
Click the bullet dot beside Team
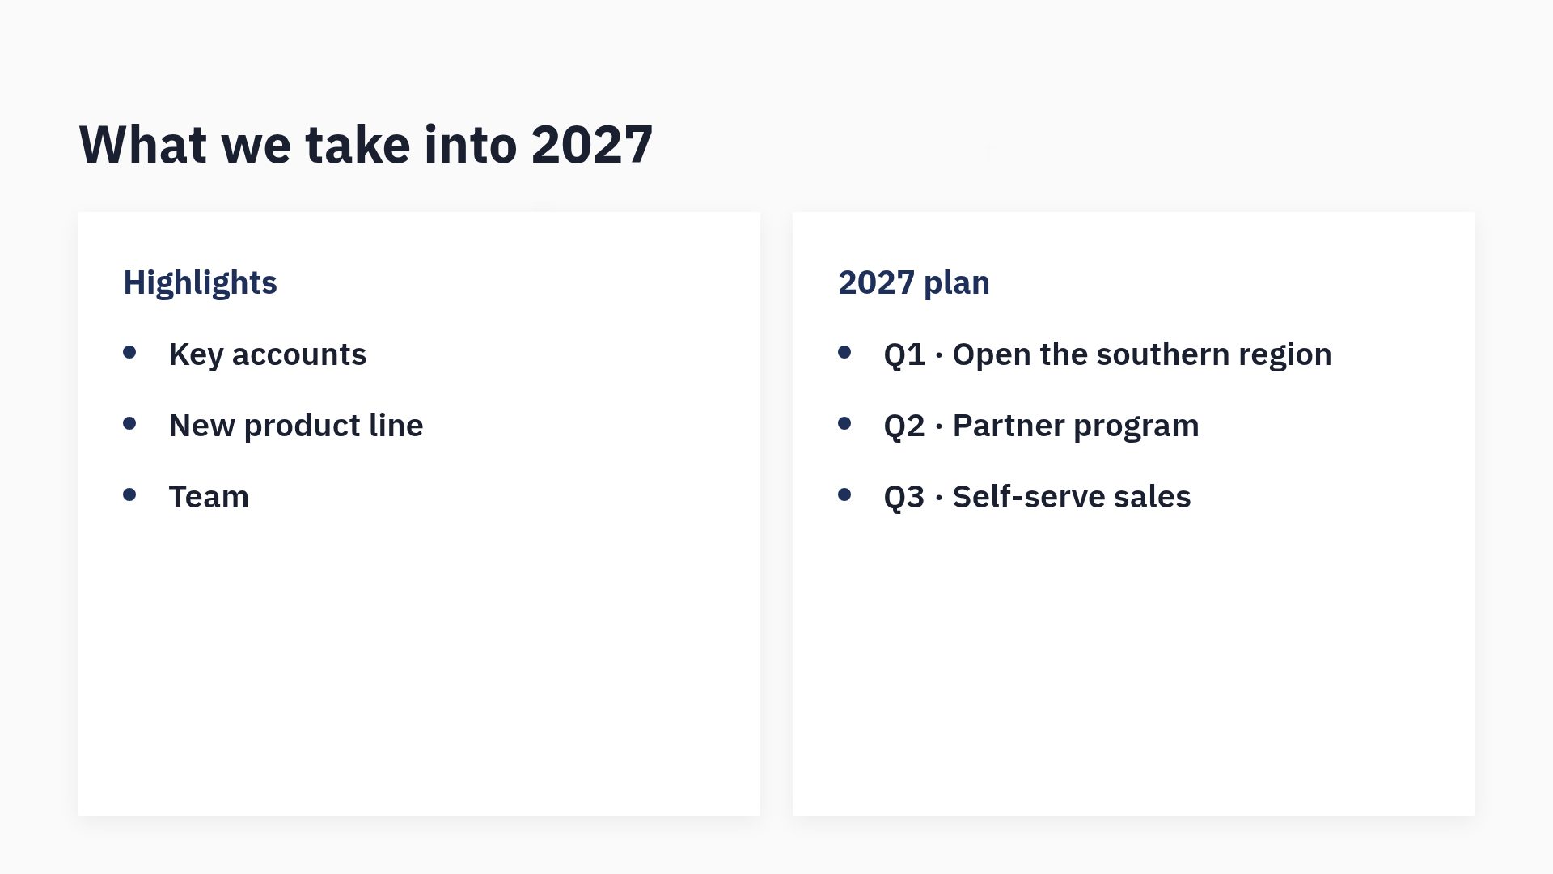coord(129,494)
